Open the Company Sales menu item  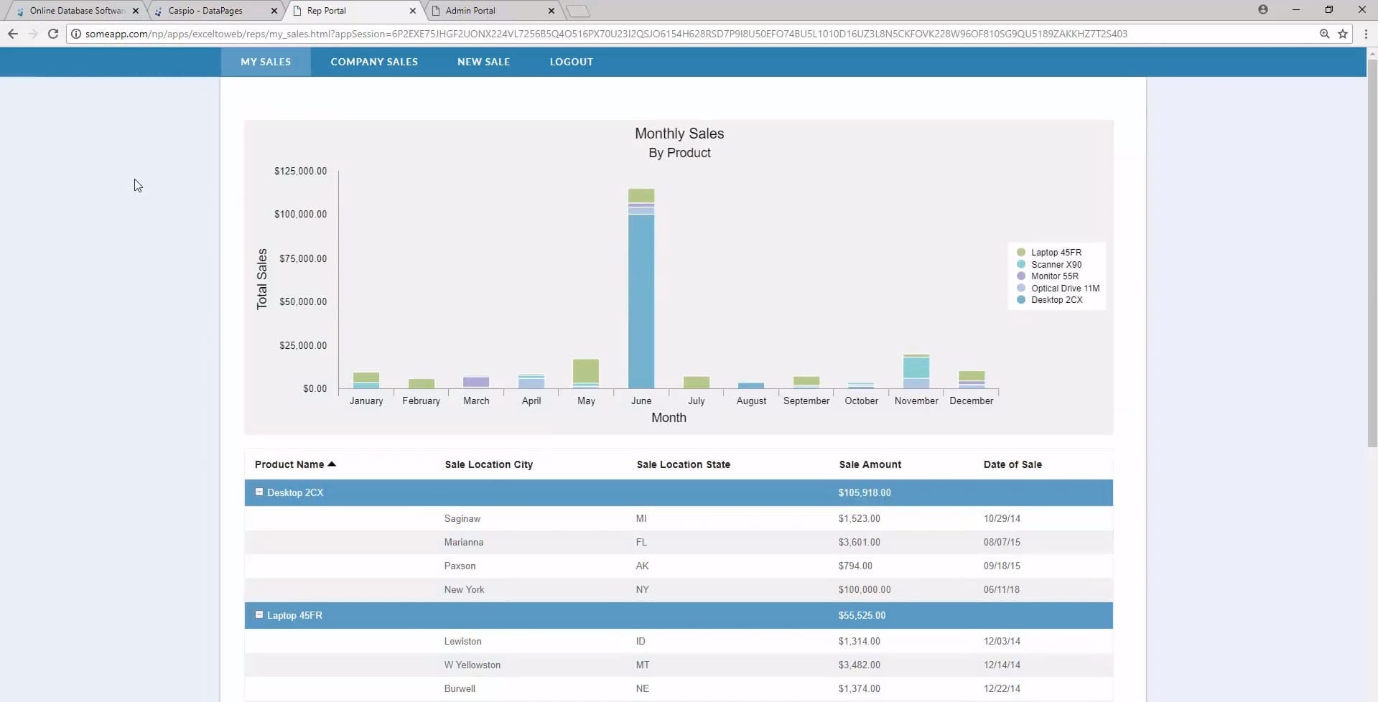point(374,62)
